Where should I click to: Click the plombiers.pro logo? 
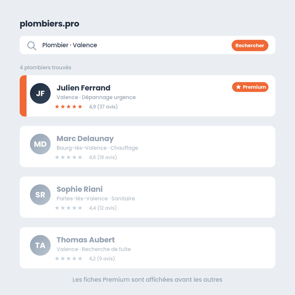[x=50, y=24]
